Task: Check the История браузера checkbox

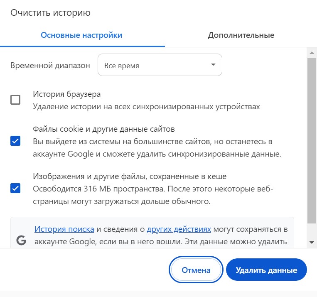Action: pos(15,100)
